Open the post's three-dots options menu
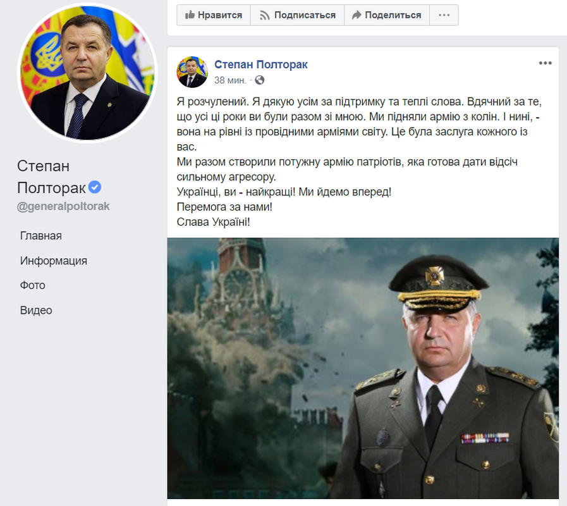Screen dimensions: 567x506 click(x=545, y=63)
